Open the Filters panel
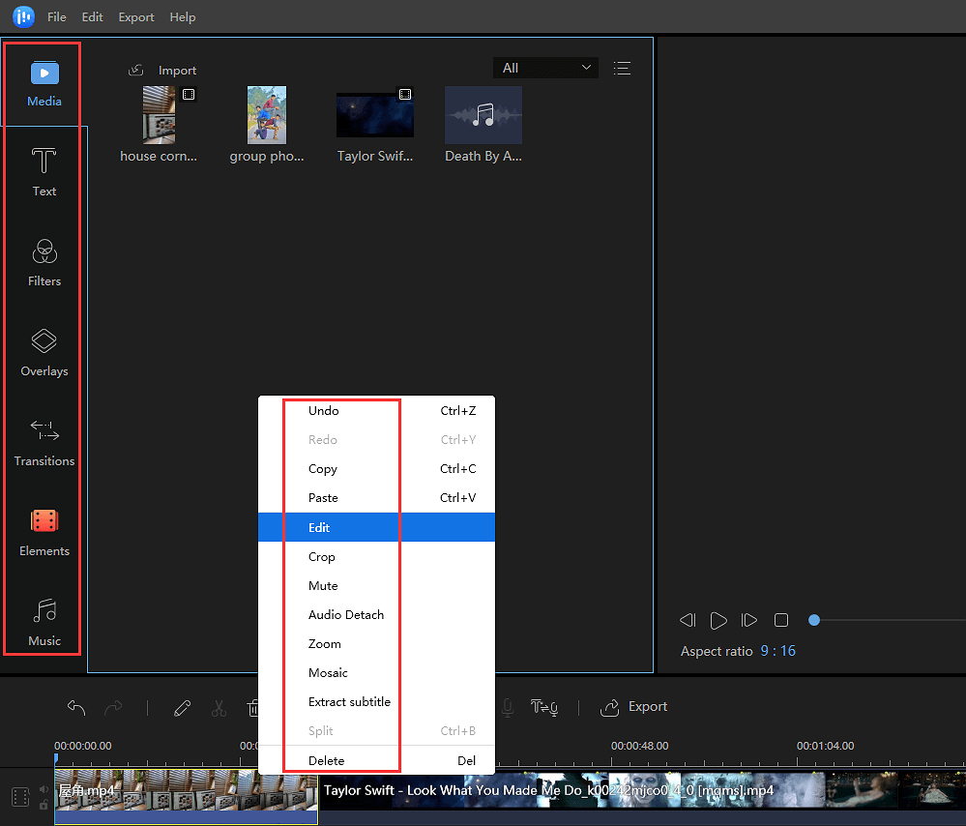This screenshot has width=966, height=826. (x=44, y=262)
